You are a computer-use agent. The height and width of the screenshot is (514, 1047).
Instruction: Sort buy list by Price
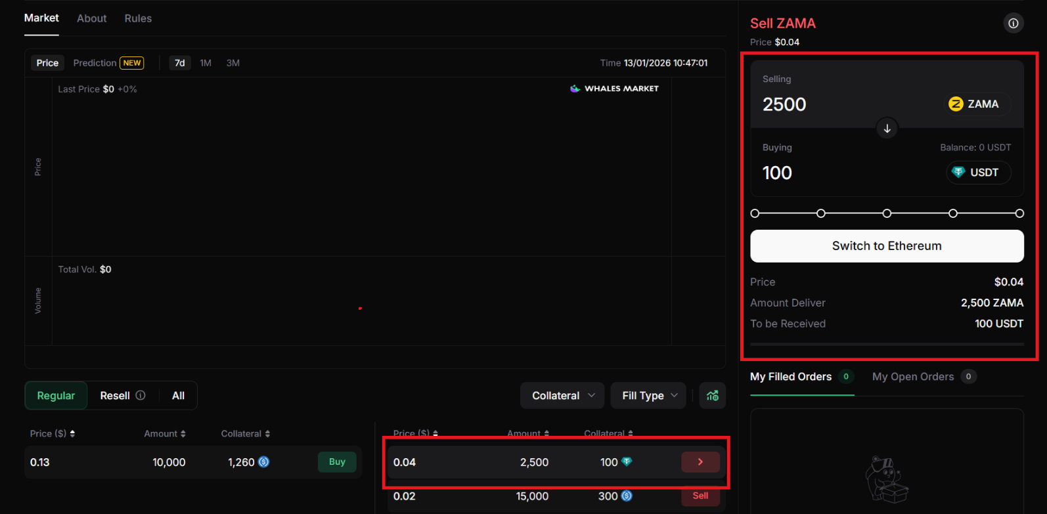(53, 433)
